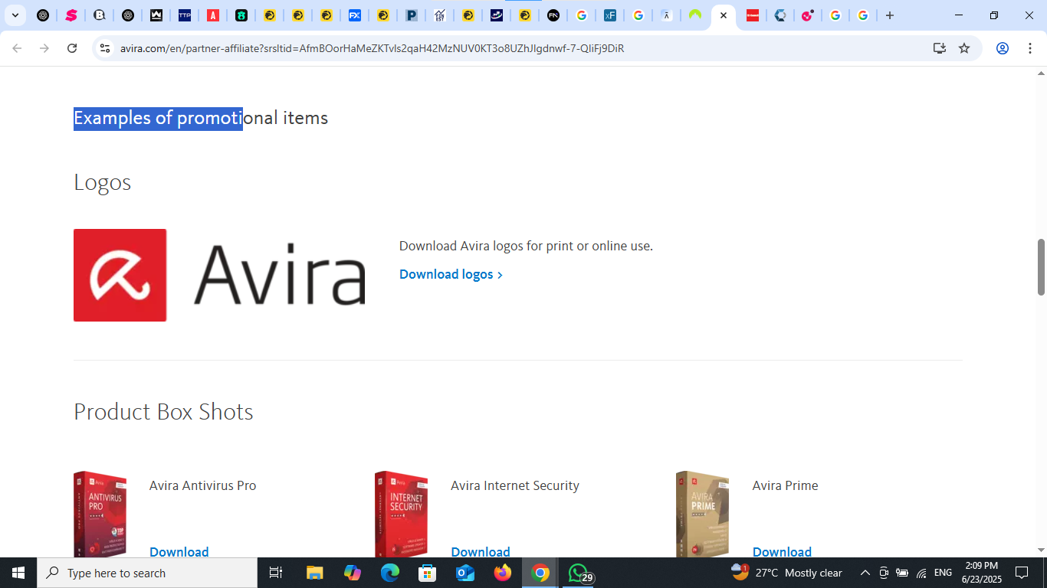1047x588 pixels.
Task: Click the Avira Prime box image
Action: click(703, 514)
